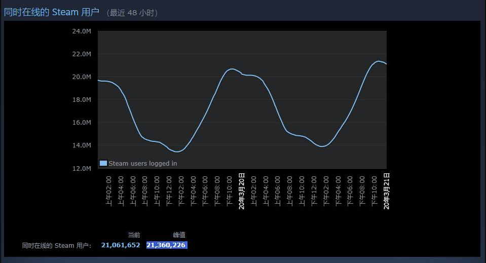Click the '峰值' column header
Viewport: 486px width, 263px height.
tap(179, 235)
